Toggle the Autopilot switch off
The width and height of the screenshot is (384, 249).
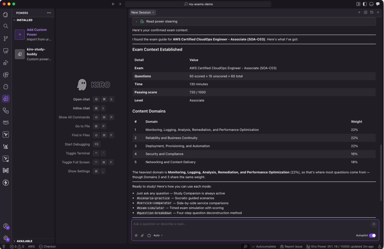coord(372,235)
